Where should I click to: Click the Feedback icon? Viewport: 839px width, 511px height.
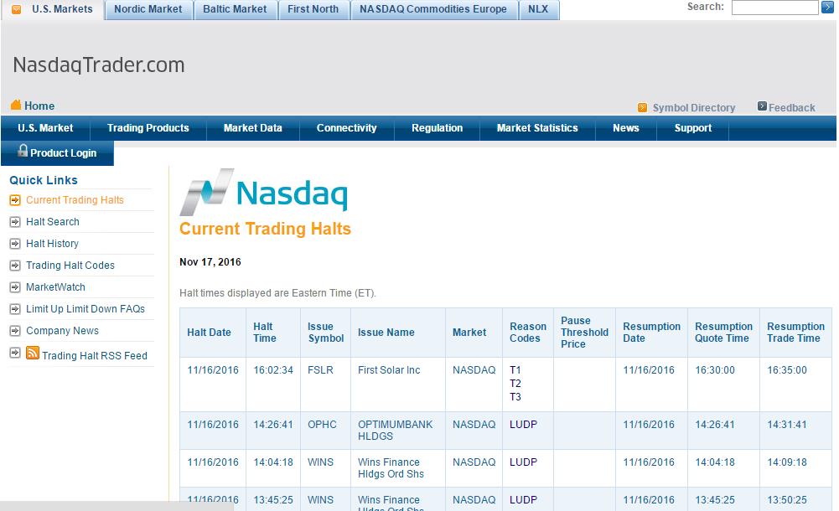tap(762, 106)
